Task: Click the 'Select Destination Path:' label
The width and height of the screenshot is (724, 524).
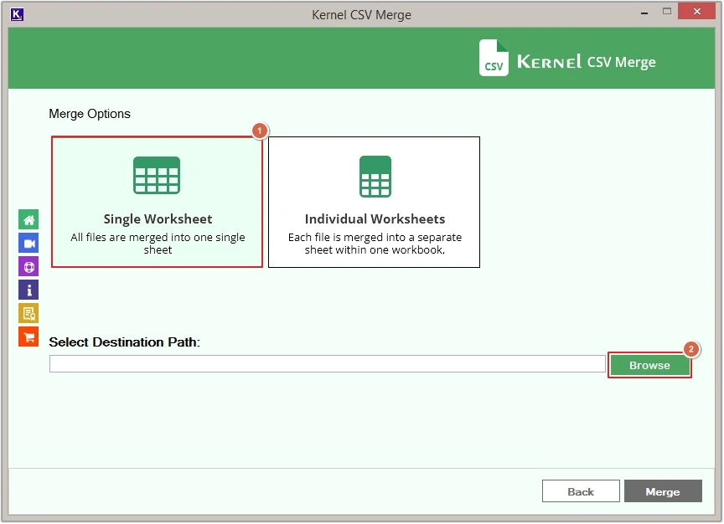Action: [x=124, y=342]
